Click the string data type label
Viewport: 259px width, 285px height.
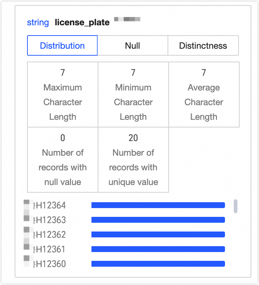(38, 22)
